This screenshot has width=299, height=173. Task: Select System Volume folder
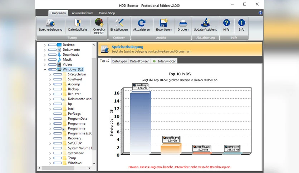[x=79, y=148]
